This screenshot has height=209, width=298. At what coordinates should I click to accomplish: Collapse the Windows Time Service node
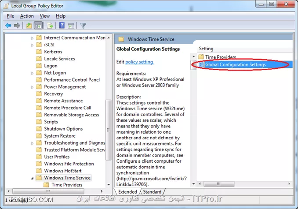(33, 178)
